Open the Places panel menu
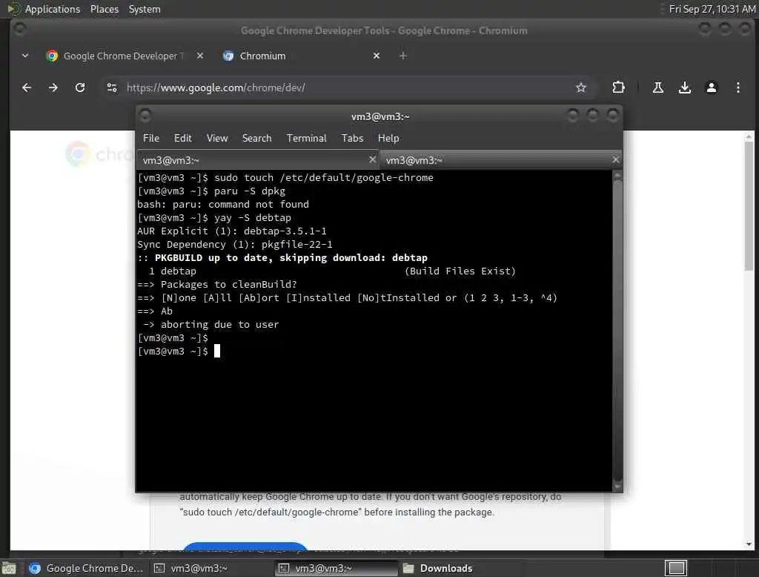 [104, 9]
